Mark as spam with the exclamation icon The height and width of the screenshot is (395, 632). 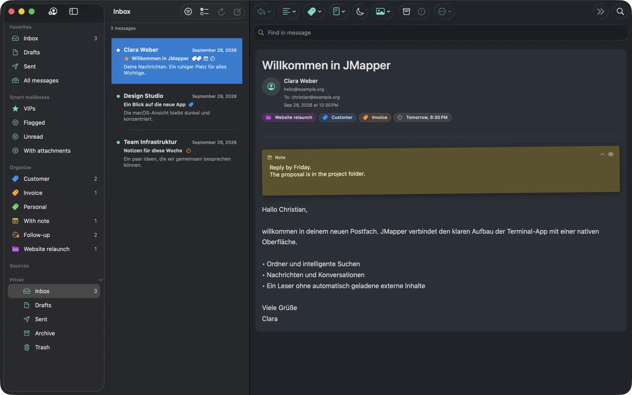[x=421, y=11]
